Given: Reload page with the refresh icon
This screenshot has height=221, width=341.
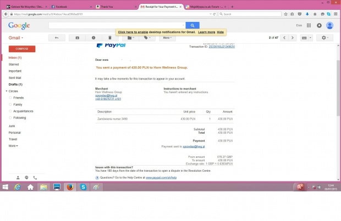Looking at the screenshot, I should [x=214, y=14].
